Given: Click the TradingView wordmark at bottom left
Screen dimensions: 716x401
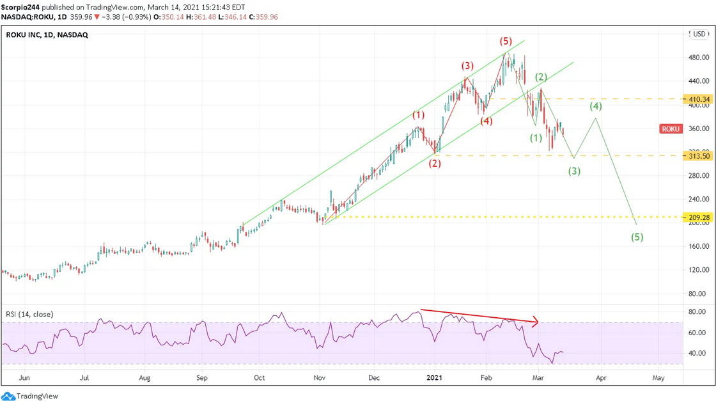Looking at the screenshot, I should click(x=38, y=396).
